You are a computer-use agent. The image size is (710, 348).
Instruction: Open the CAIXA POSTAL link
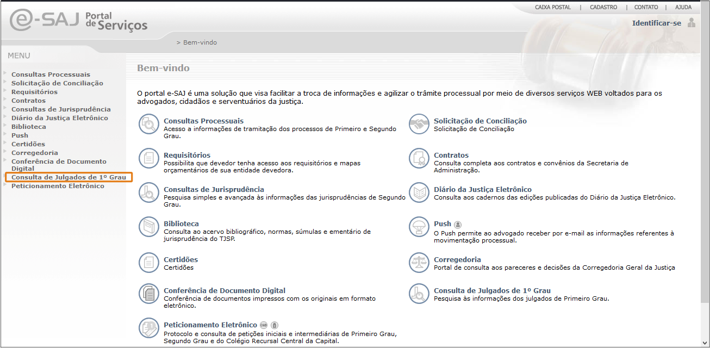[554, 7]
